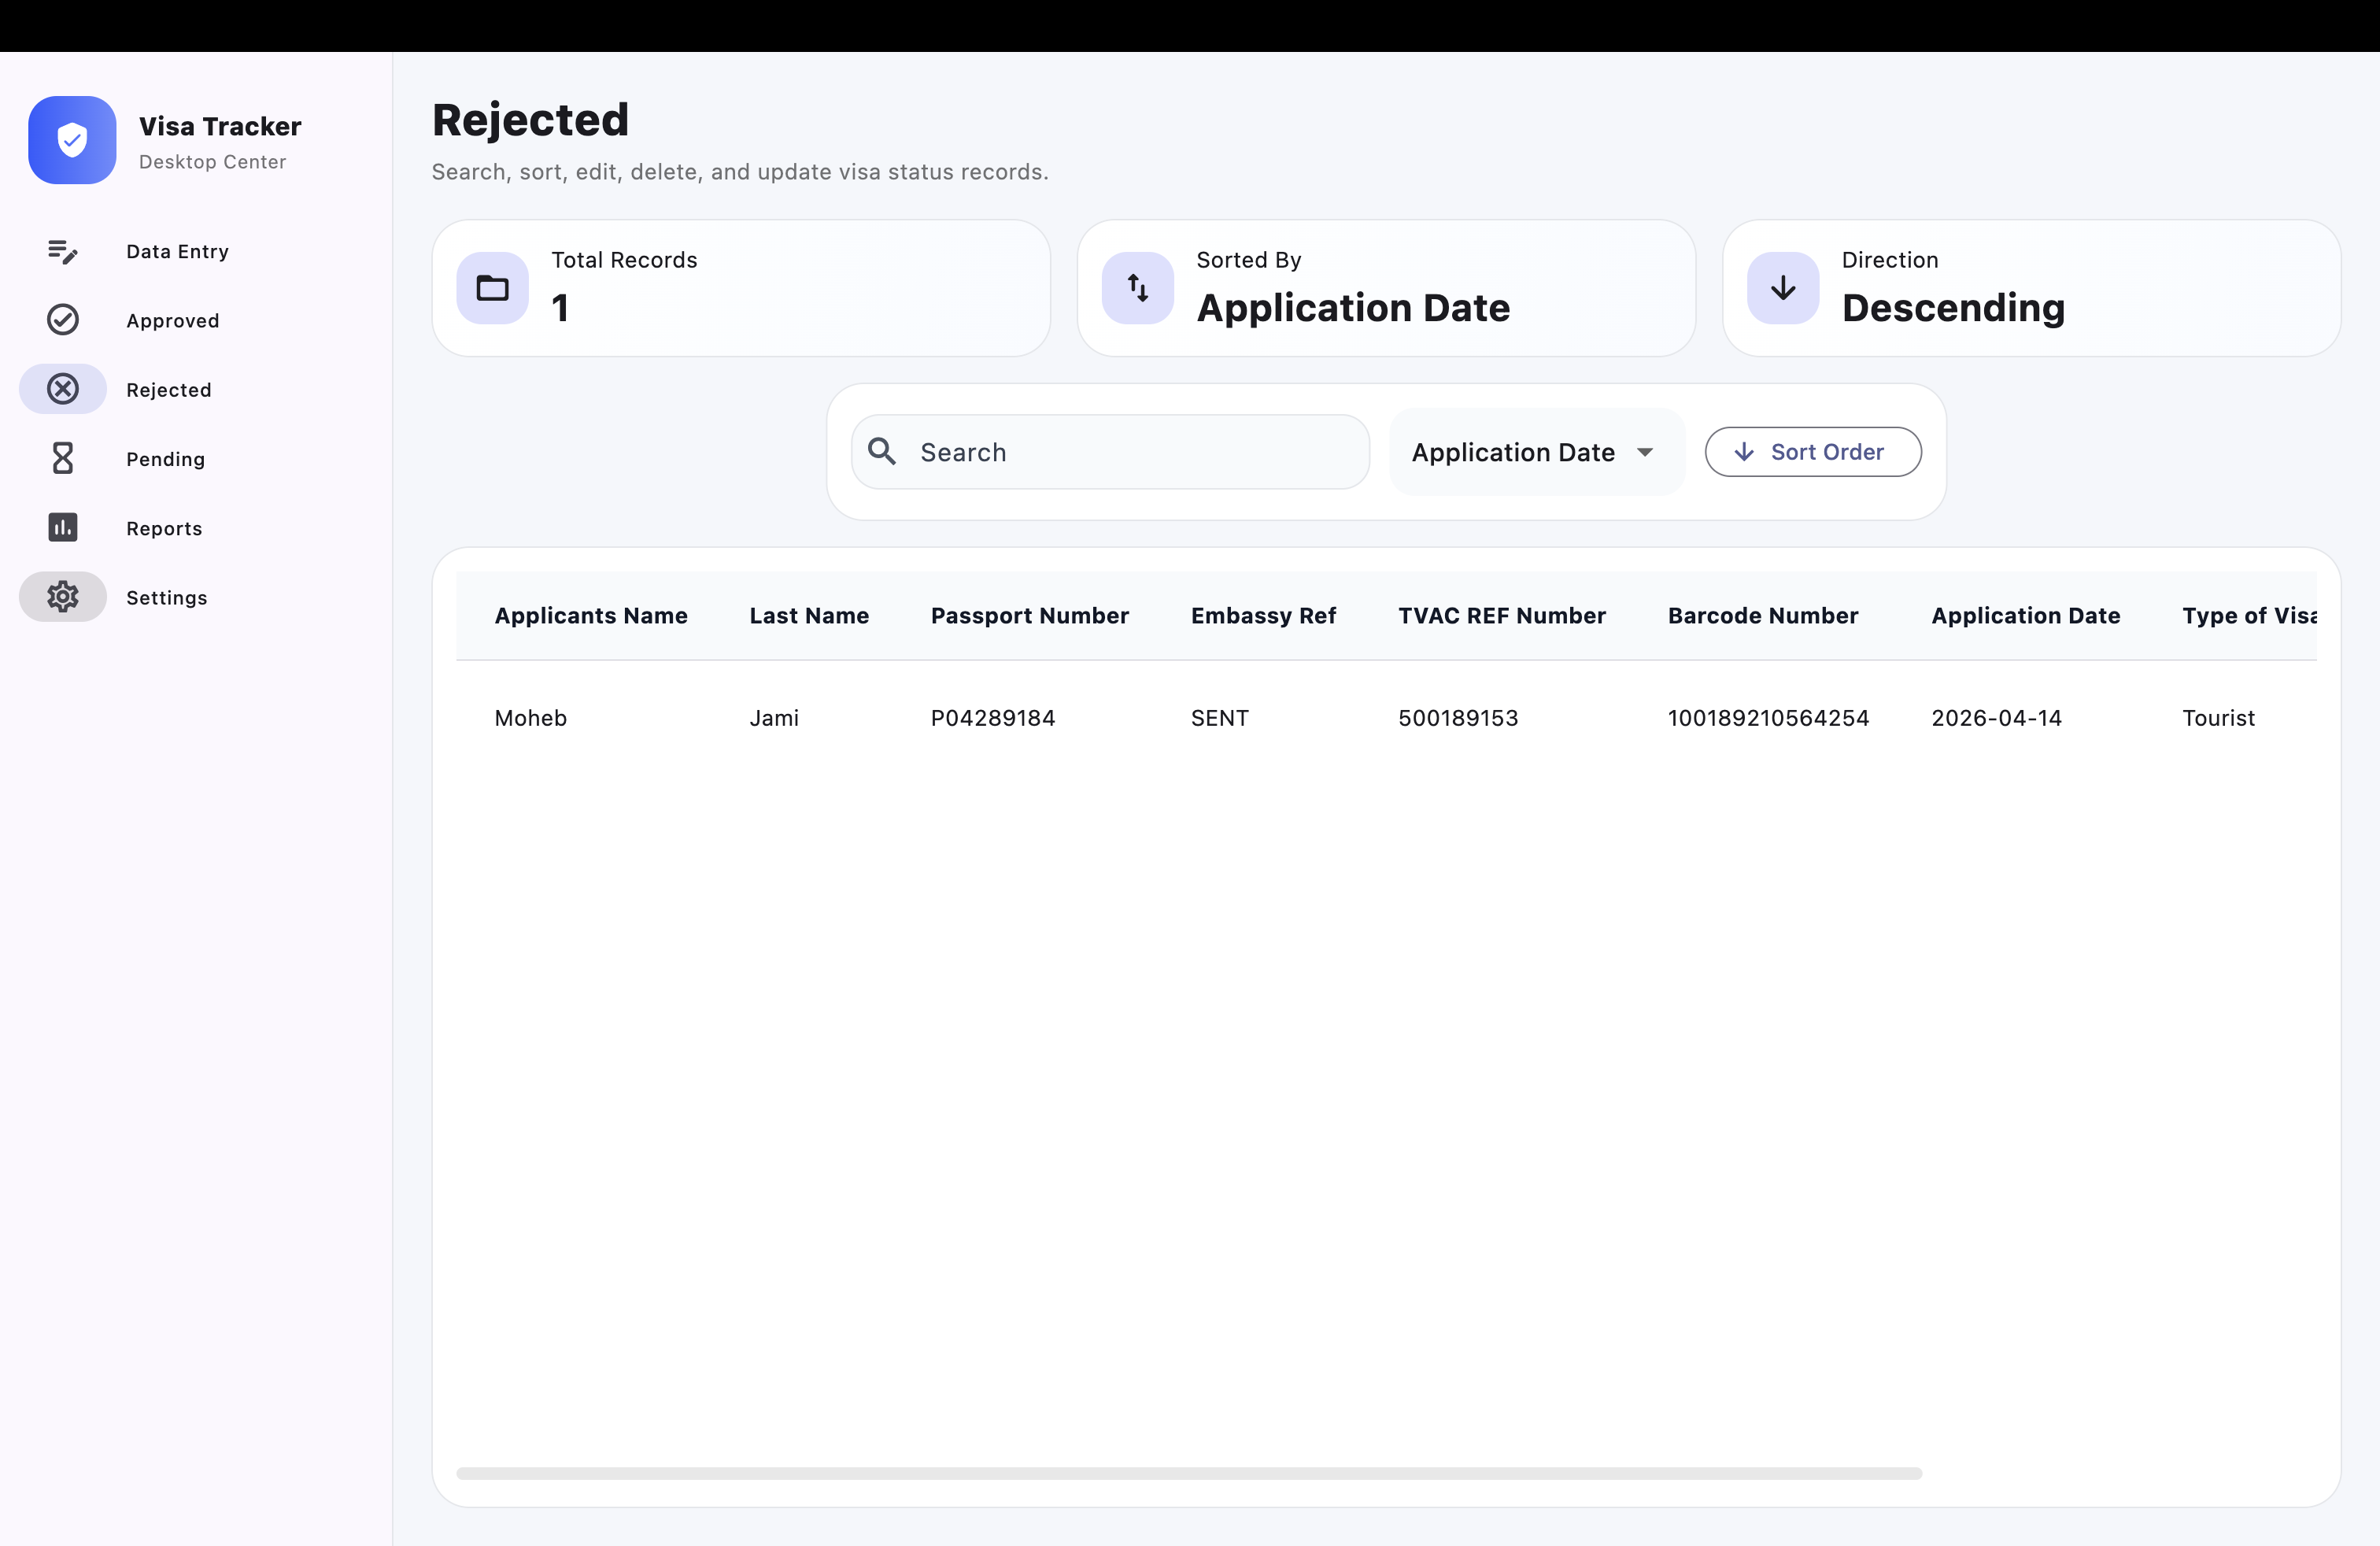The width and height of the screenshot is (2380, 1546).
Task: Click the TVAC REF Number column header
Action: coord(1502,616)
